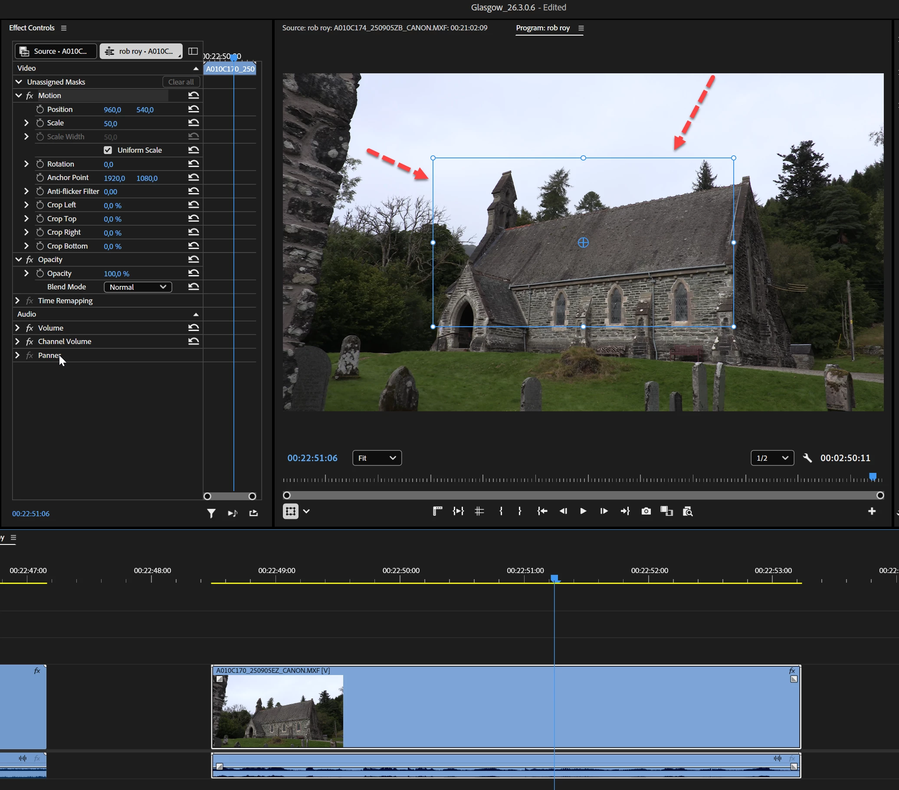Click the Rotation value 0,0 field
Screen dimensions: 899x790
click(x=108, y=164)
